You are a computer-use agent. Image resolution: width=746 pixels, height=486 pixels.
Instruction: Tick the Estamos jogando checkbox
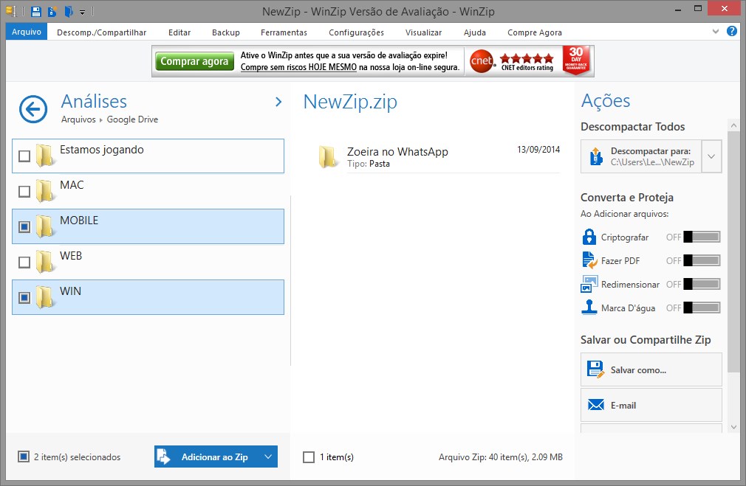(x=24, y=156)
